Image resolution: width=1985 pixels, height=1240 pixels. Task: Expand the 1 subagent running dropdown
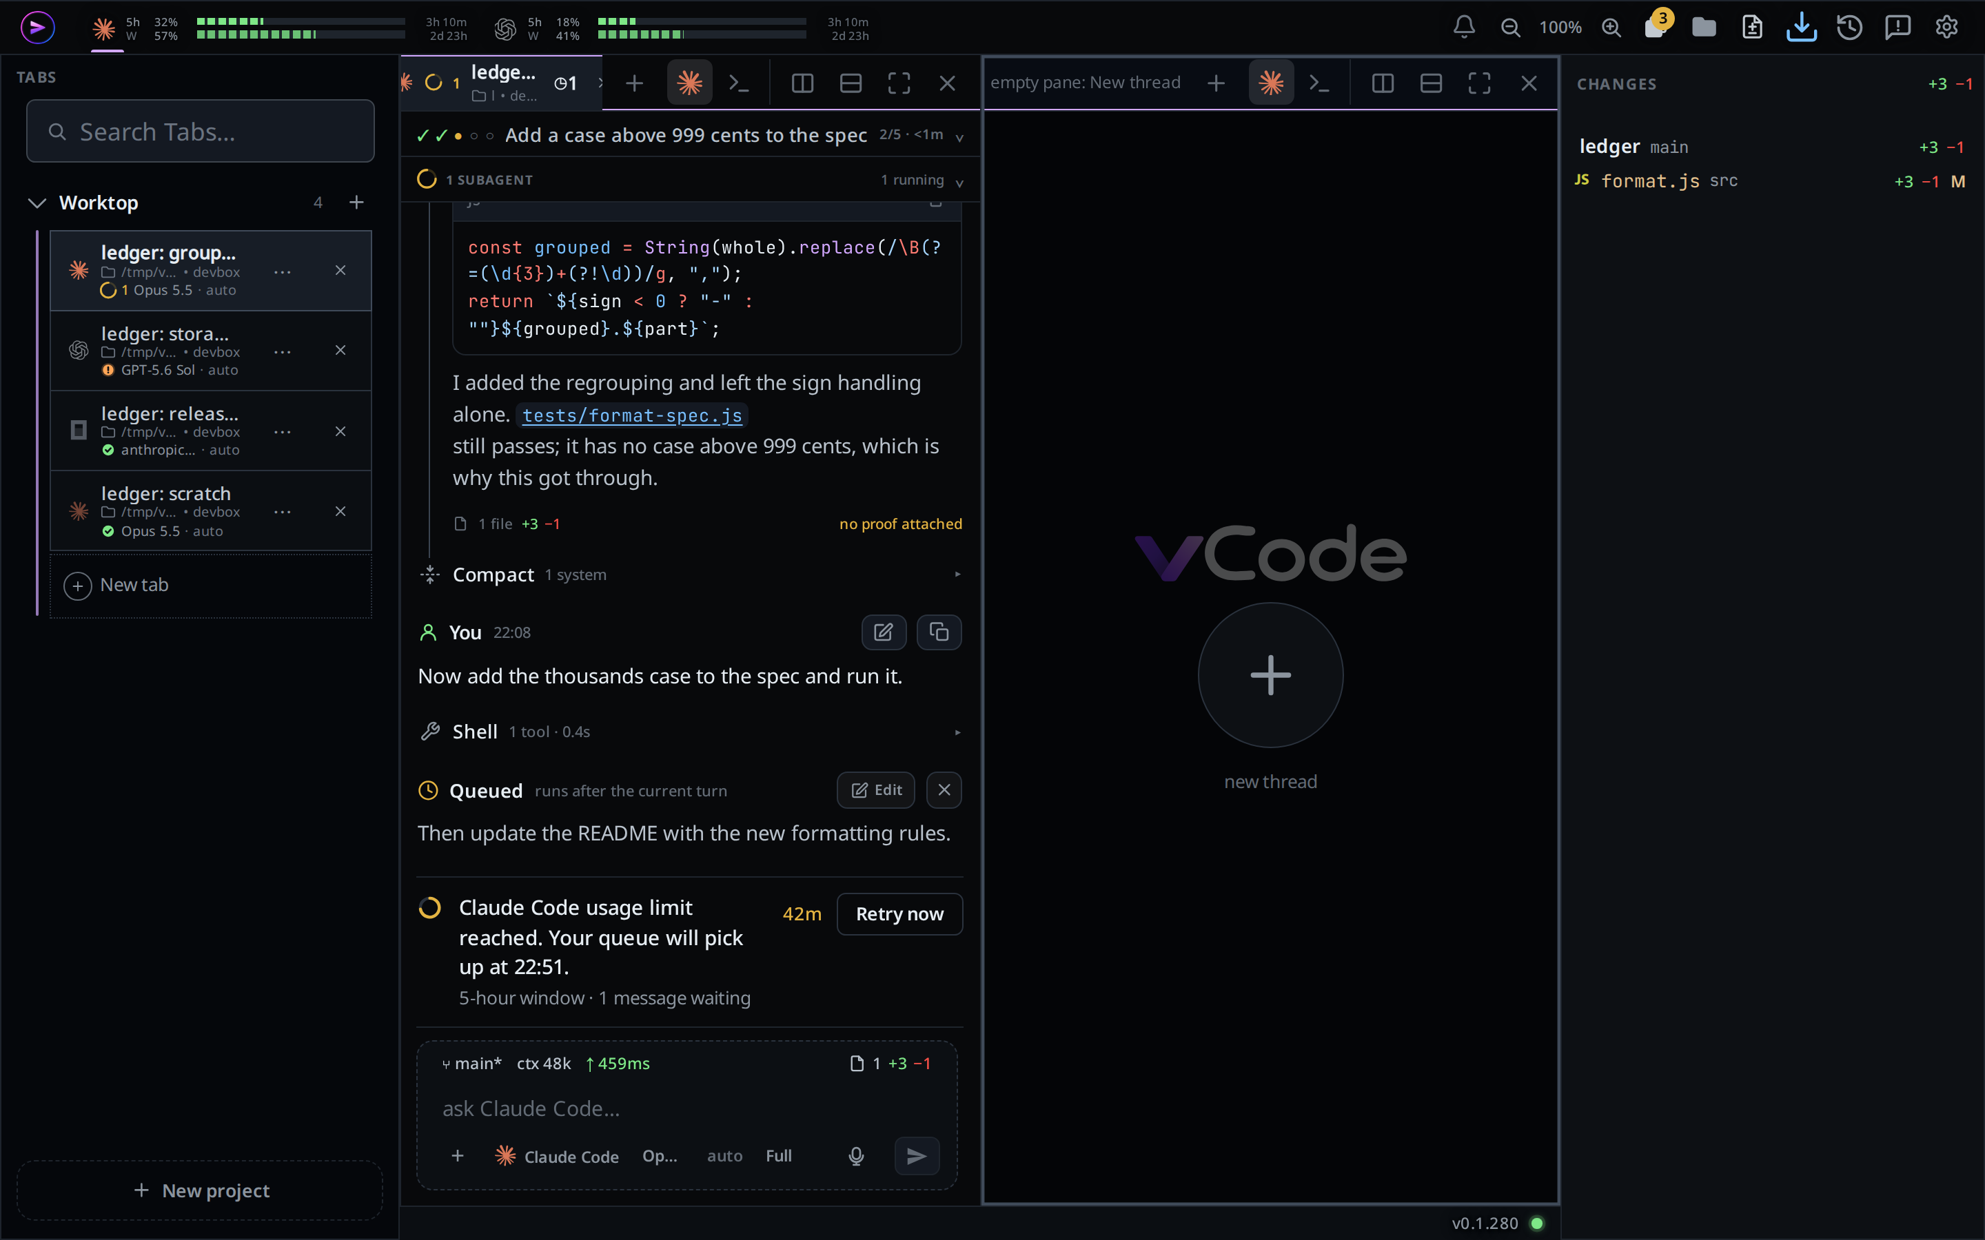689,180
